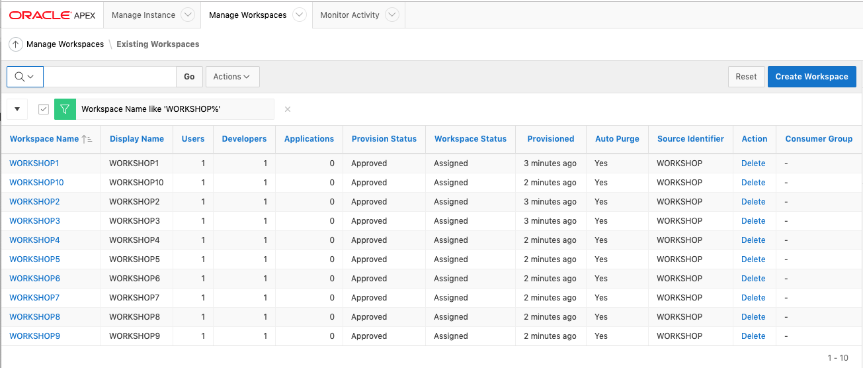
Task: Disable the WORKSHOP filter checkbox
Action: [44, 109]
